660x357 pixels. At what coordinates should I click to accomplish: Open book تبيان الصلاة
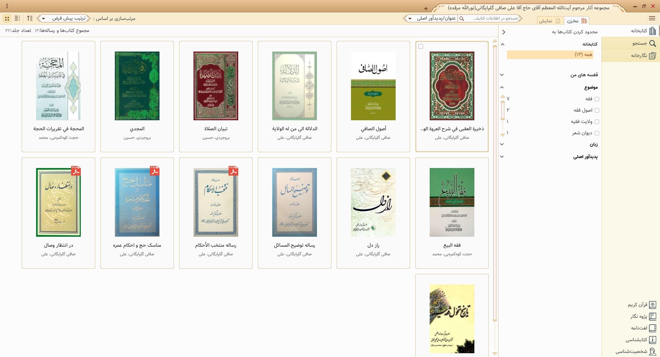click(x=216, y=96)
